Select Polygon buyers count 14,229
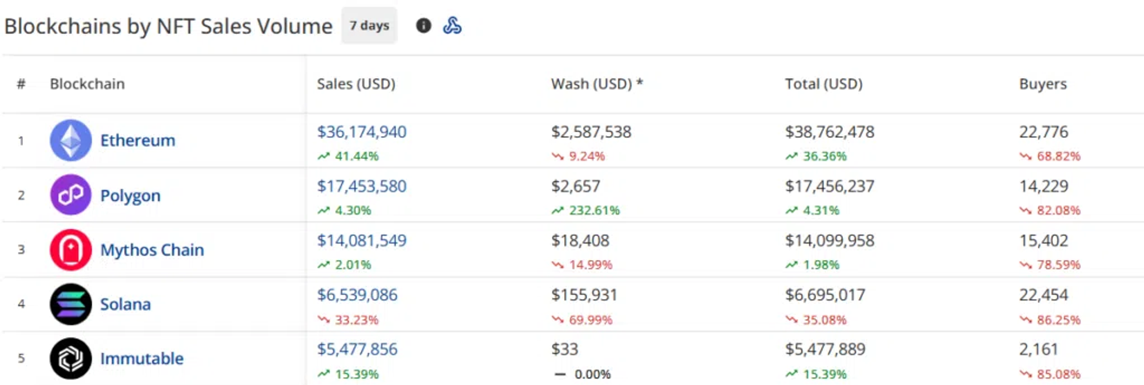The width and height of the screenshot is (1144, 385). coord(1043,186)
